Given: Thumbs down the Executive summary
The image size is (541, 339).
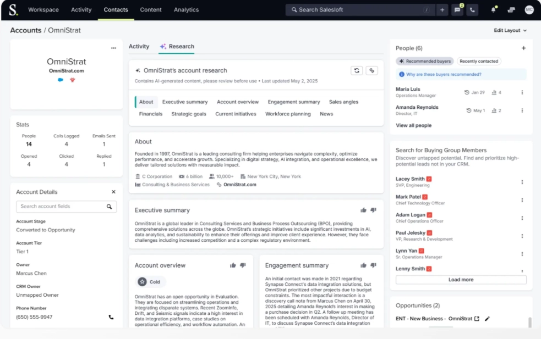Looking at the screenshot, I should coord(373,210).
